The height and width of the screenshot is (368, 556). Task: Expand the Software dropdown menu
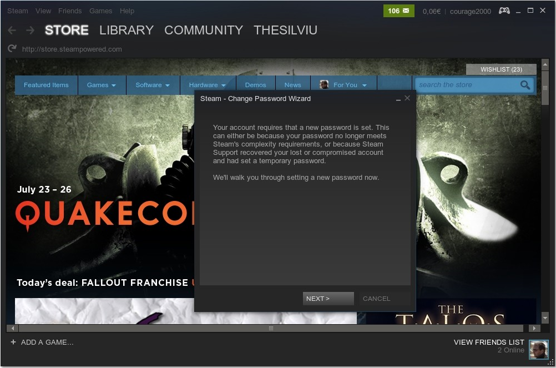[153, 85]
